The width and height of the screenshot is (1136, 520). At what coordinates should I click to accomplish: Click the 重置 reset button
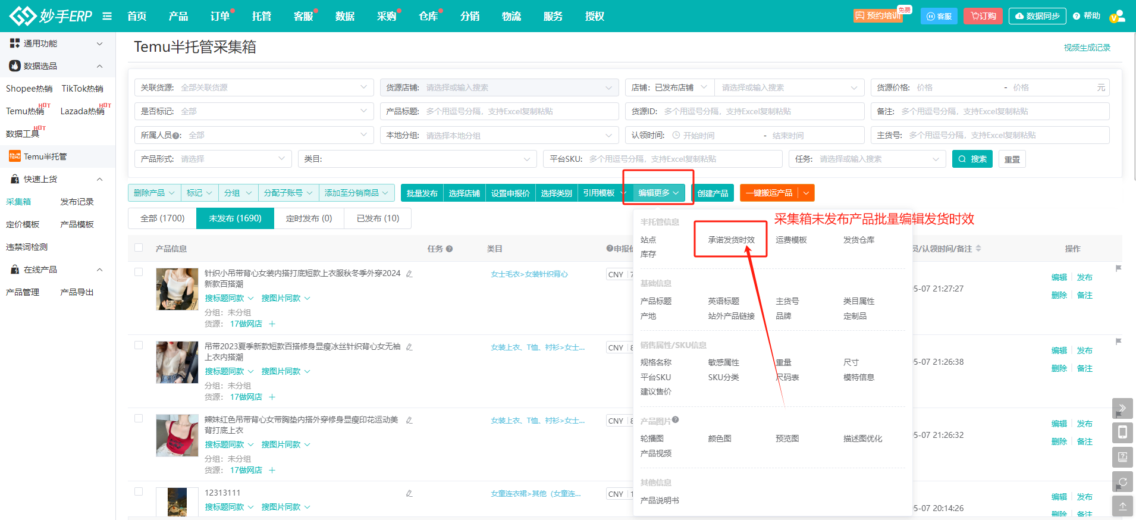(x=1012, y=159)
